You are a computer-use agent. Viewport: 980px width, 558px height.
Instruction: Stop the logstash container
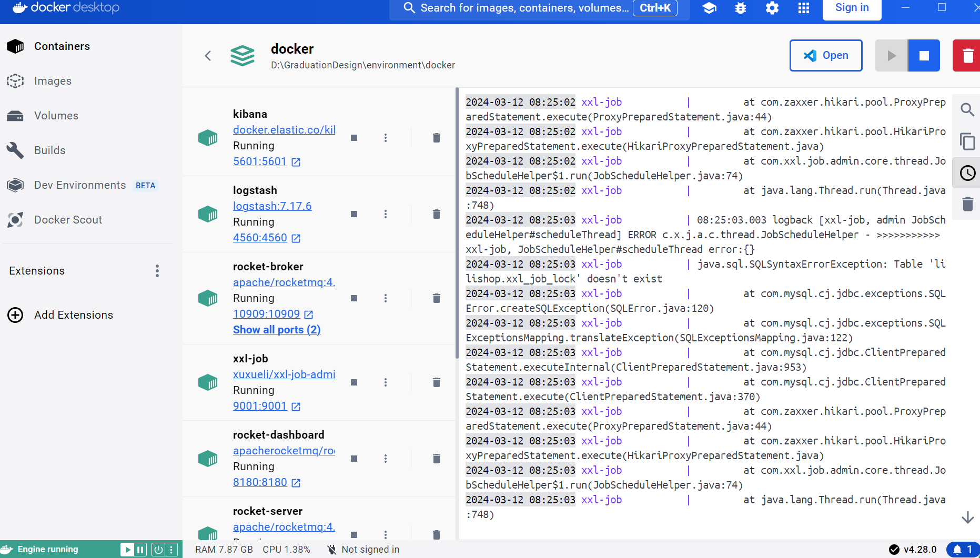pyautogui.click(x=354, y=214)
